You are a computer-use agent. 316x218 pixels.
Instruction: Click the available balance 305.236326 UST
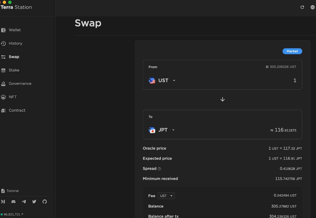[283, 67]
